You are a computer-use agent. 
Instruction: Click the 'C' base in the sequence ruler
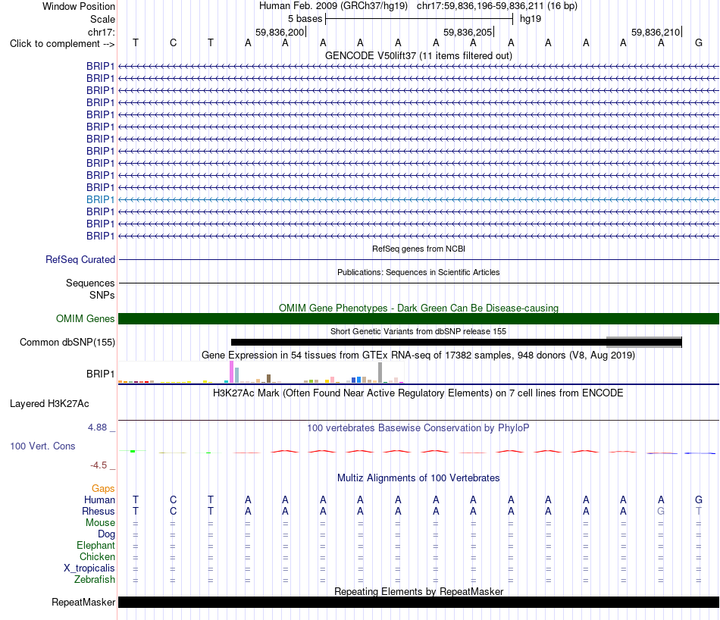[x=173, y=42]
